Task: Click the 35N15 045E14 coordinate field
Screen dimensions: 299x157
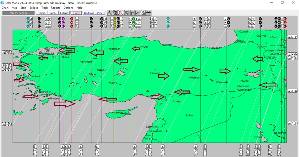Action: [x=18, y=13]
